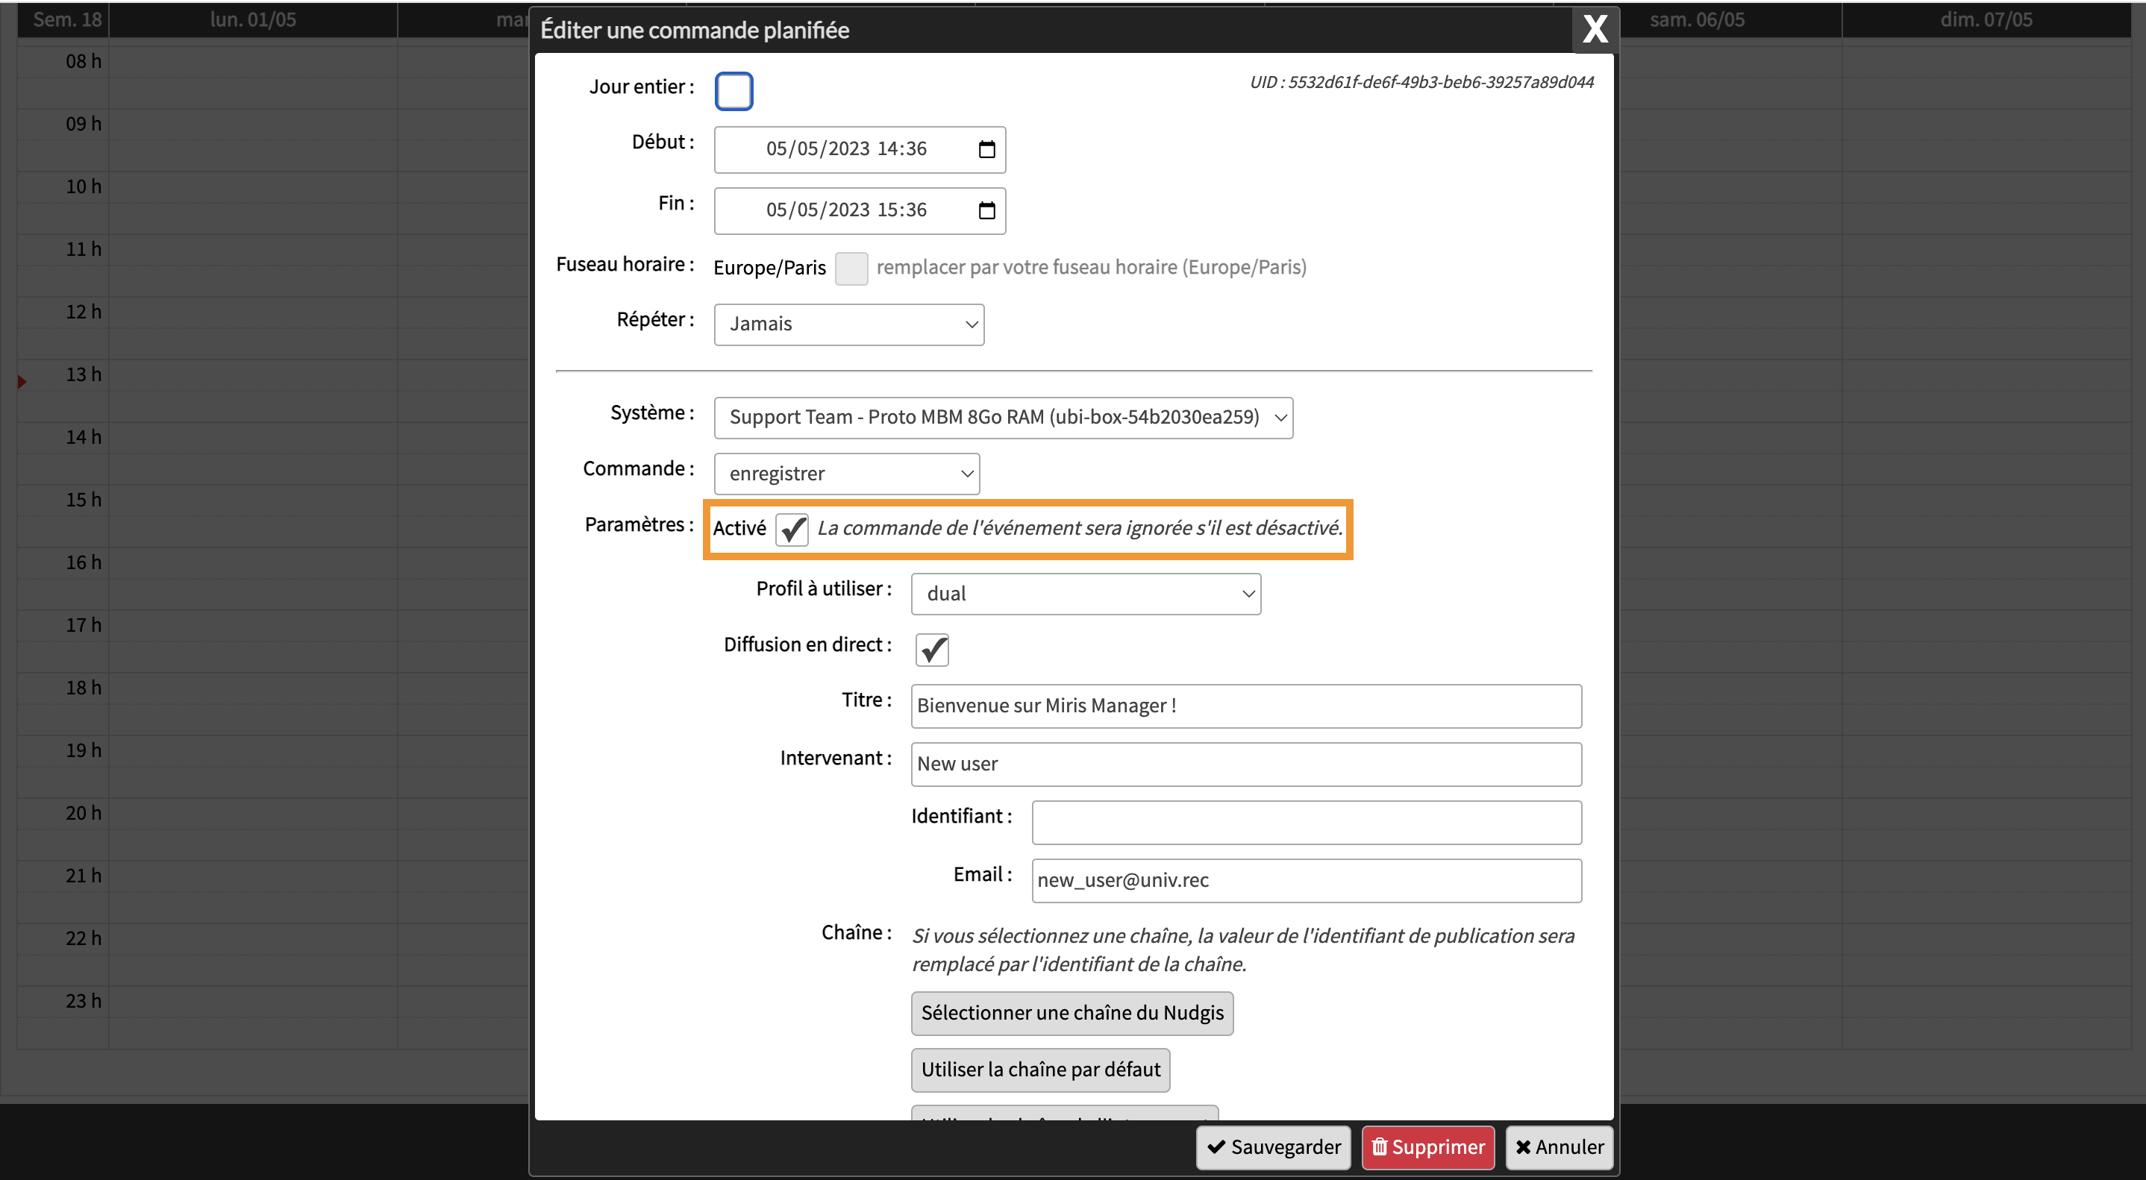Click the sam. 06/05 calendar column header
Screen dimensions: 2146x1180
click(x=1697, y=19)
